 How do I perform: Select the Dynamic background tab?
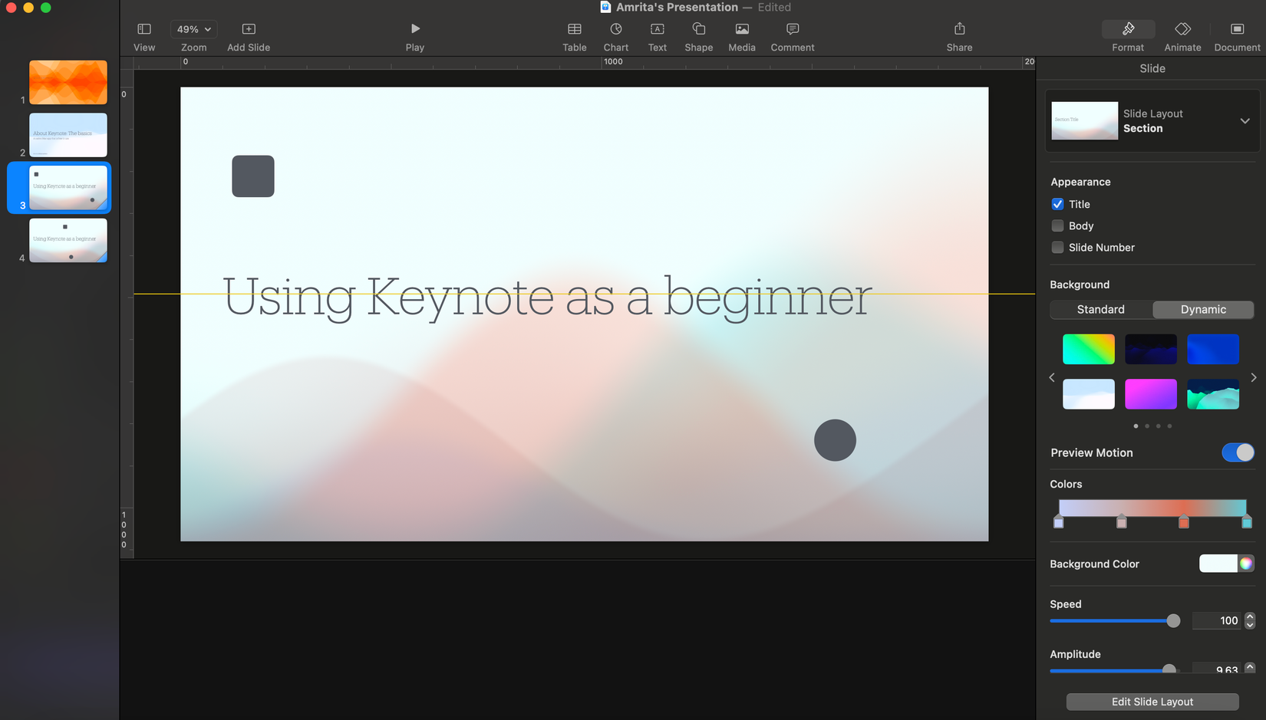click(1203, 309)
